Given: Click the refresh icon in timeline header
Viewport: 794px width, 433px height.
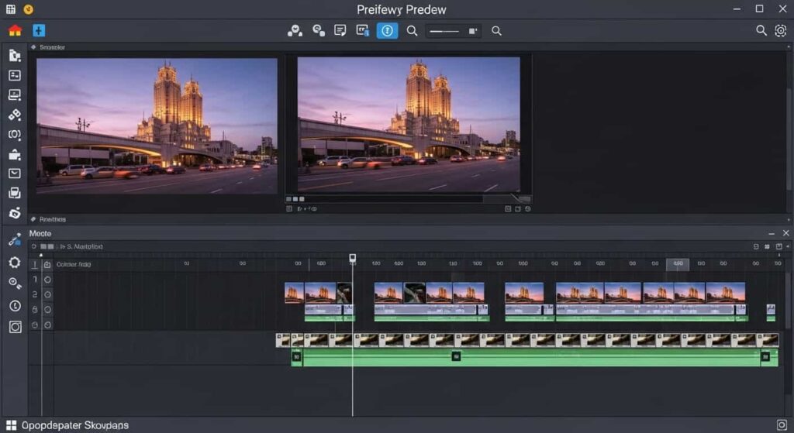Looking at the screenshot, I should pyautogui.click(x=34, y=246).
